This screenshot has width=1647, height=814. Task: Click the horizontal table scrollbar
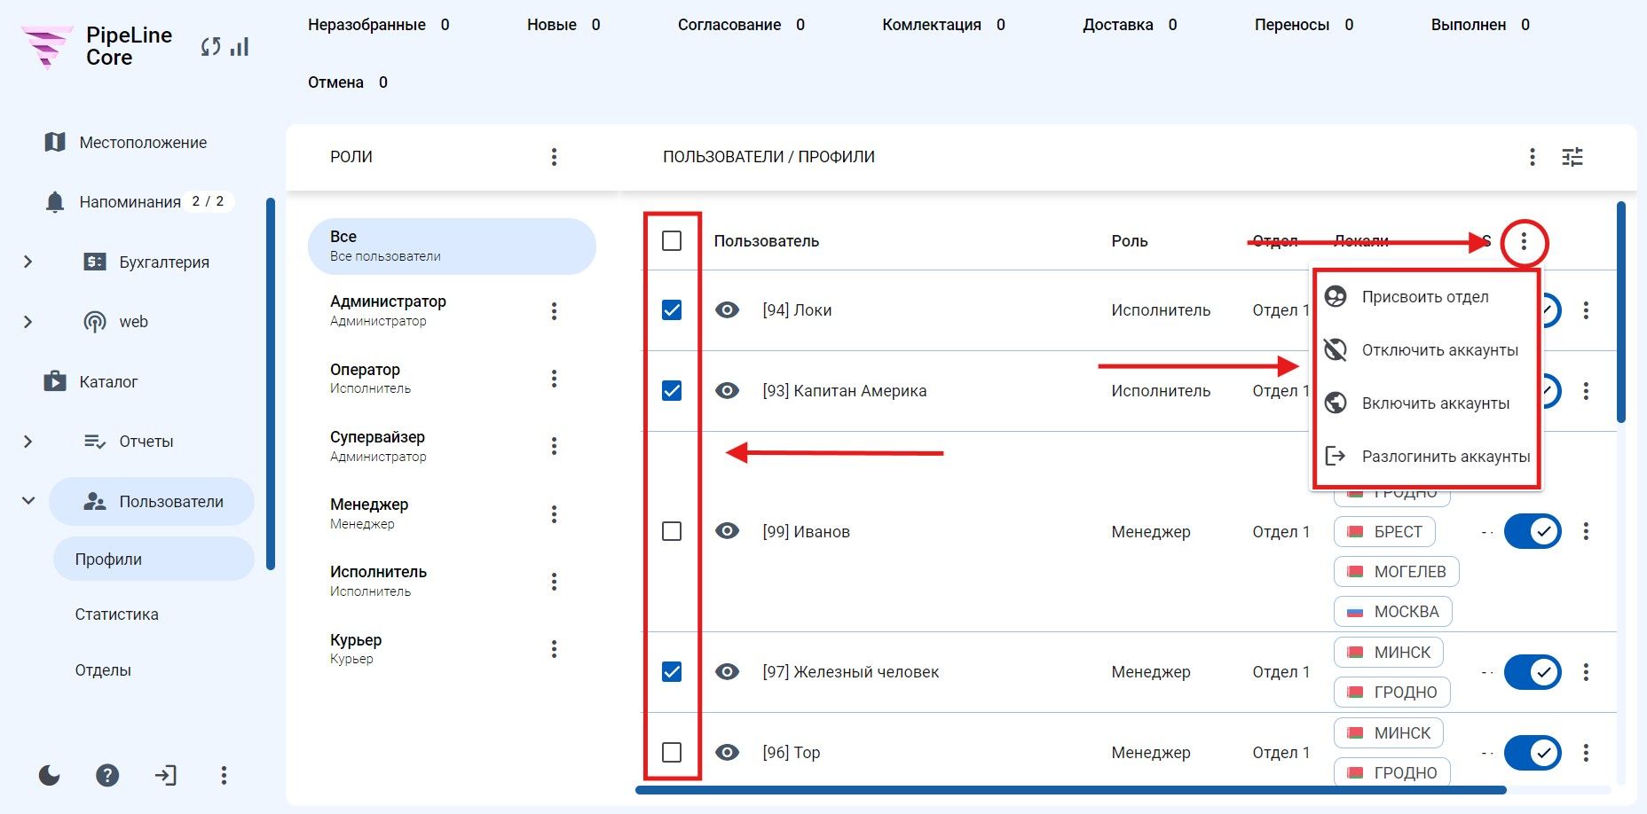[1071, 790]
